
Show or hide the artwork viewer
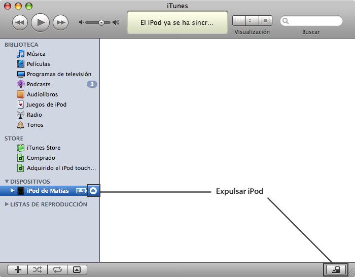click(77, 269)
